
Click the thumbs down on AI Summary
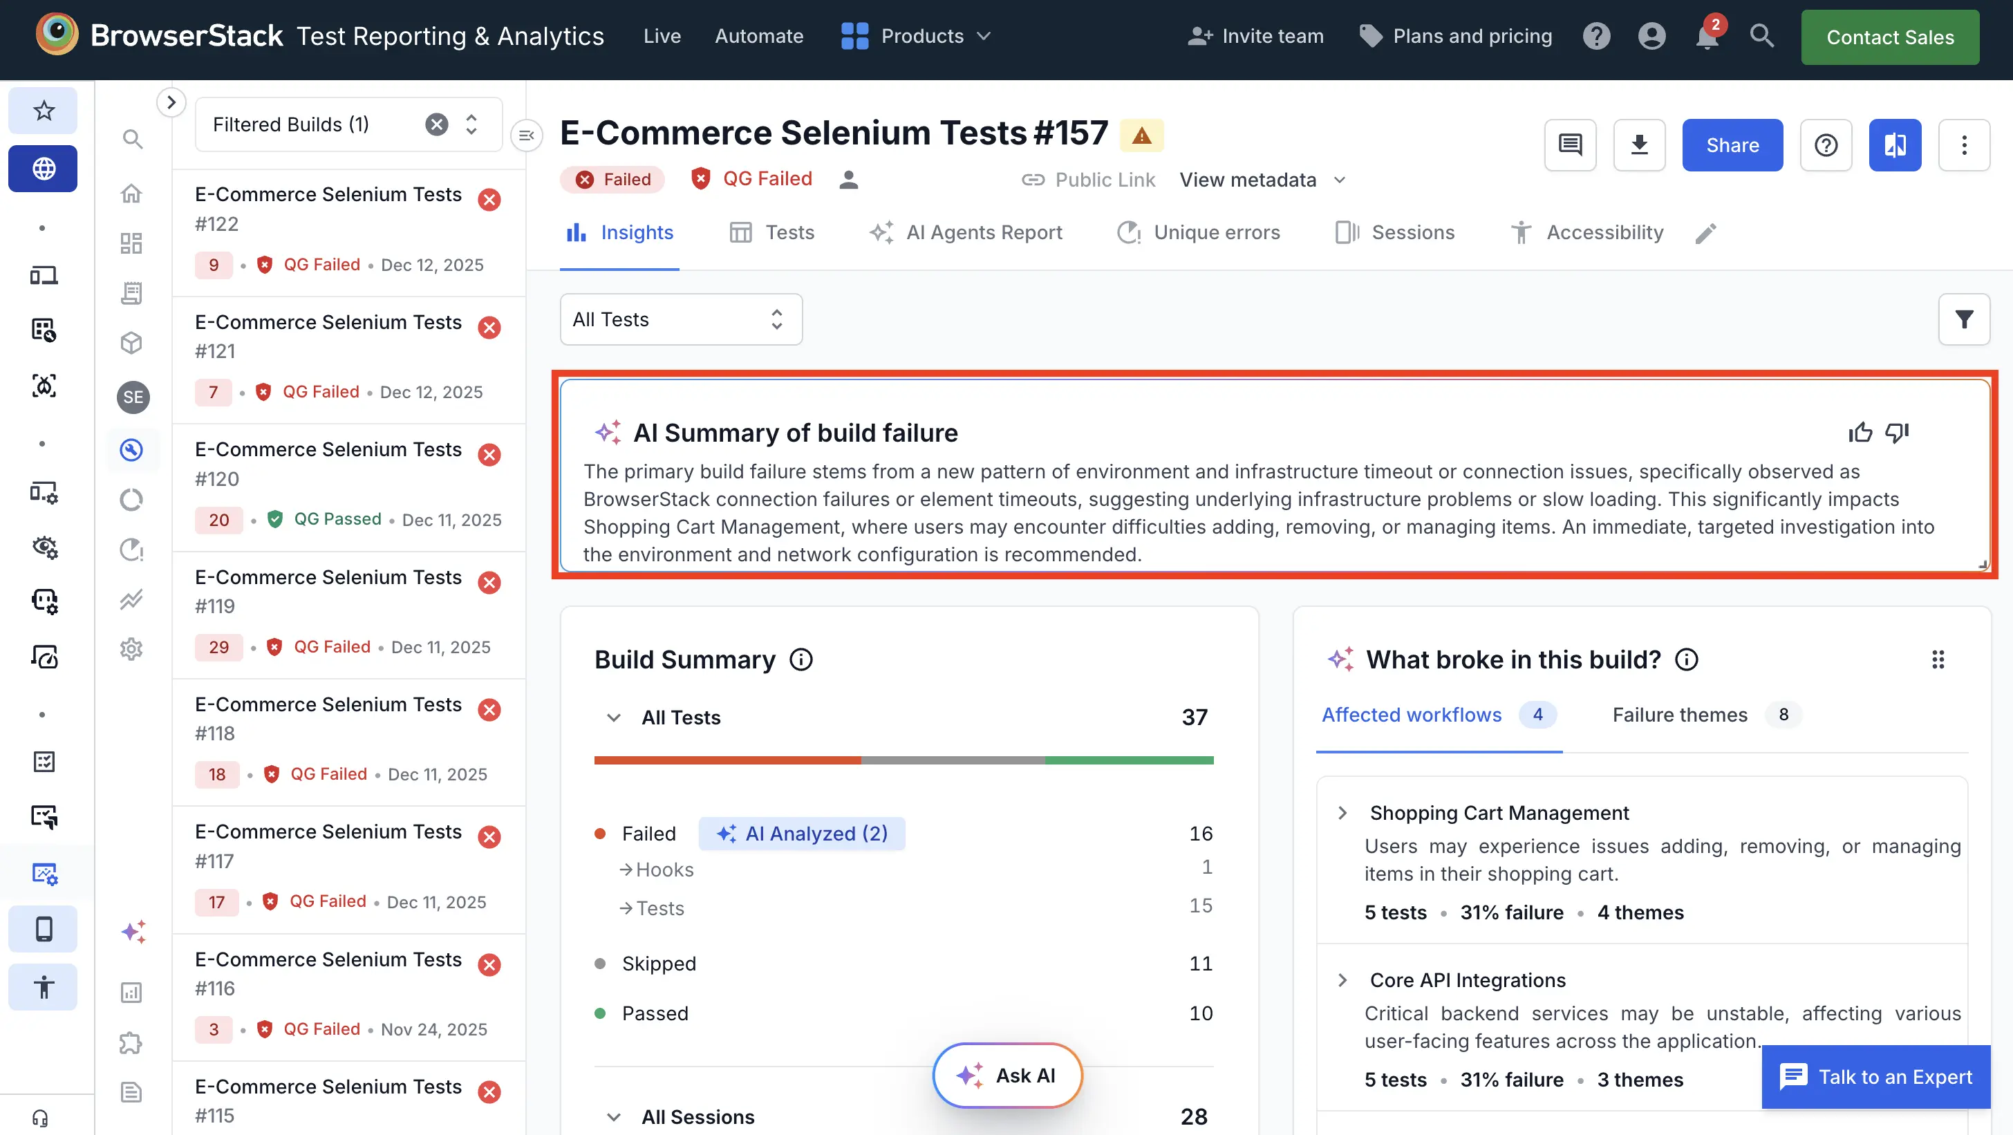[1897, 433]
